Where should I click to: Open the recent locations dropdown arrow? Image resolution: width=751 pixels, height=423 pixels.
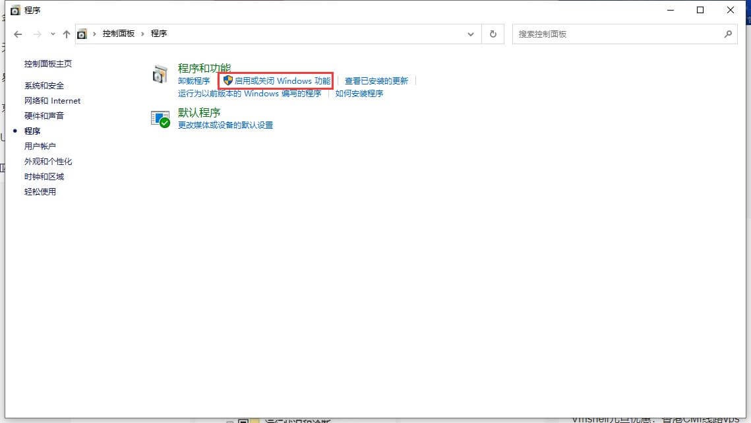click(53, 34)
